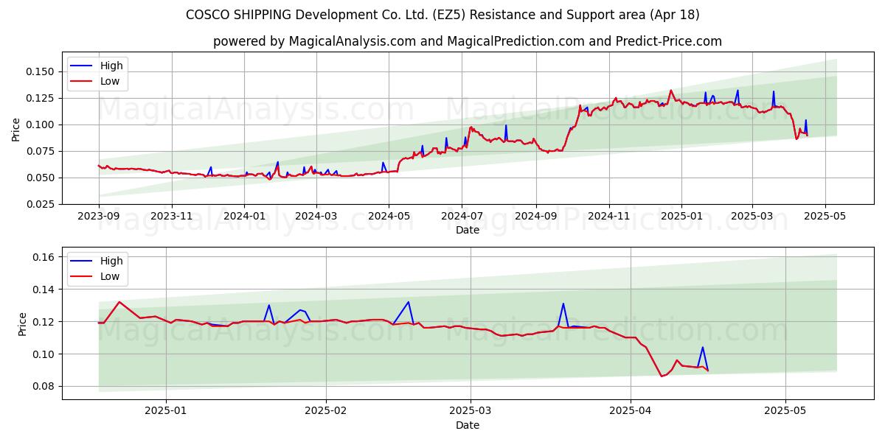The width and height of the screenshot is (885, 442).
Task: Click the upper chart's 'Date' x-axis label
Action: 468,230
